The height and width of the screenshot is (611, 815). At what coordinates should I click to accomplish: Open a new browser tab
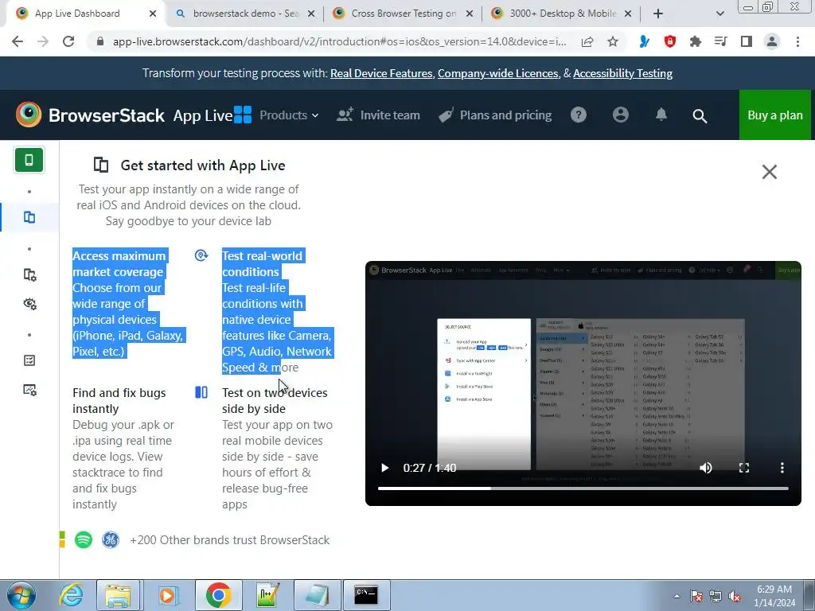pos(658,14)
